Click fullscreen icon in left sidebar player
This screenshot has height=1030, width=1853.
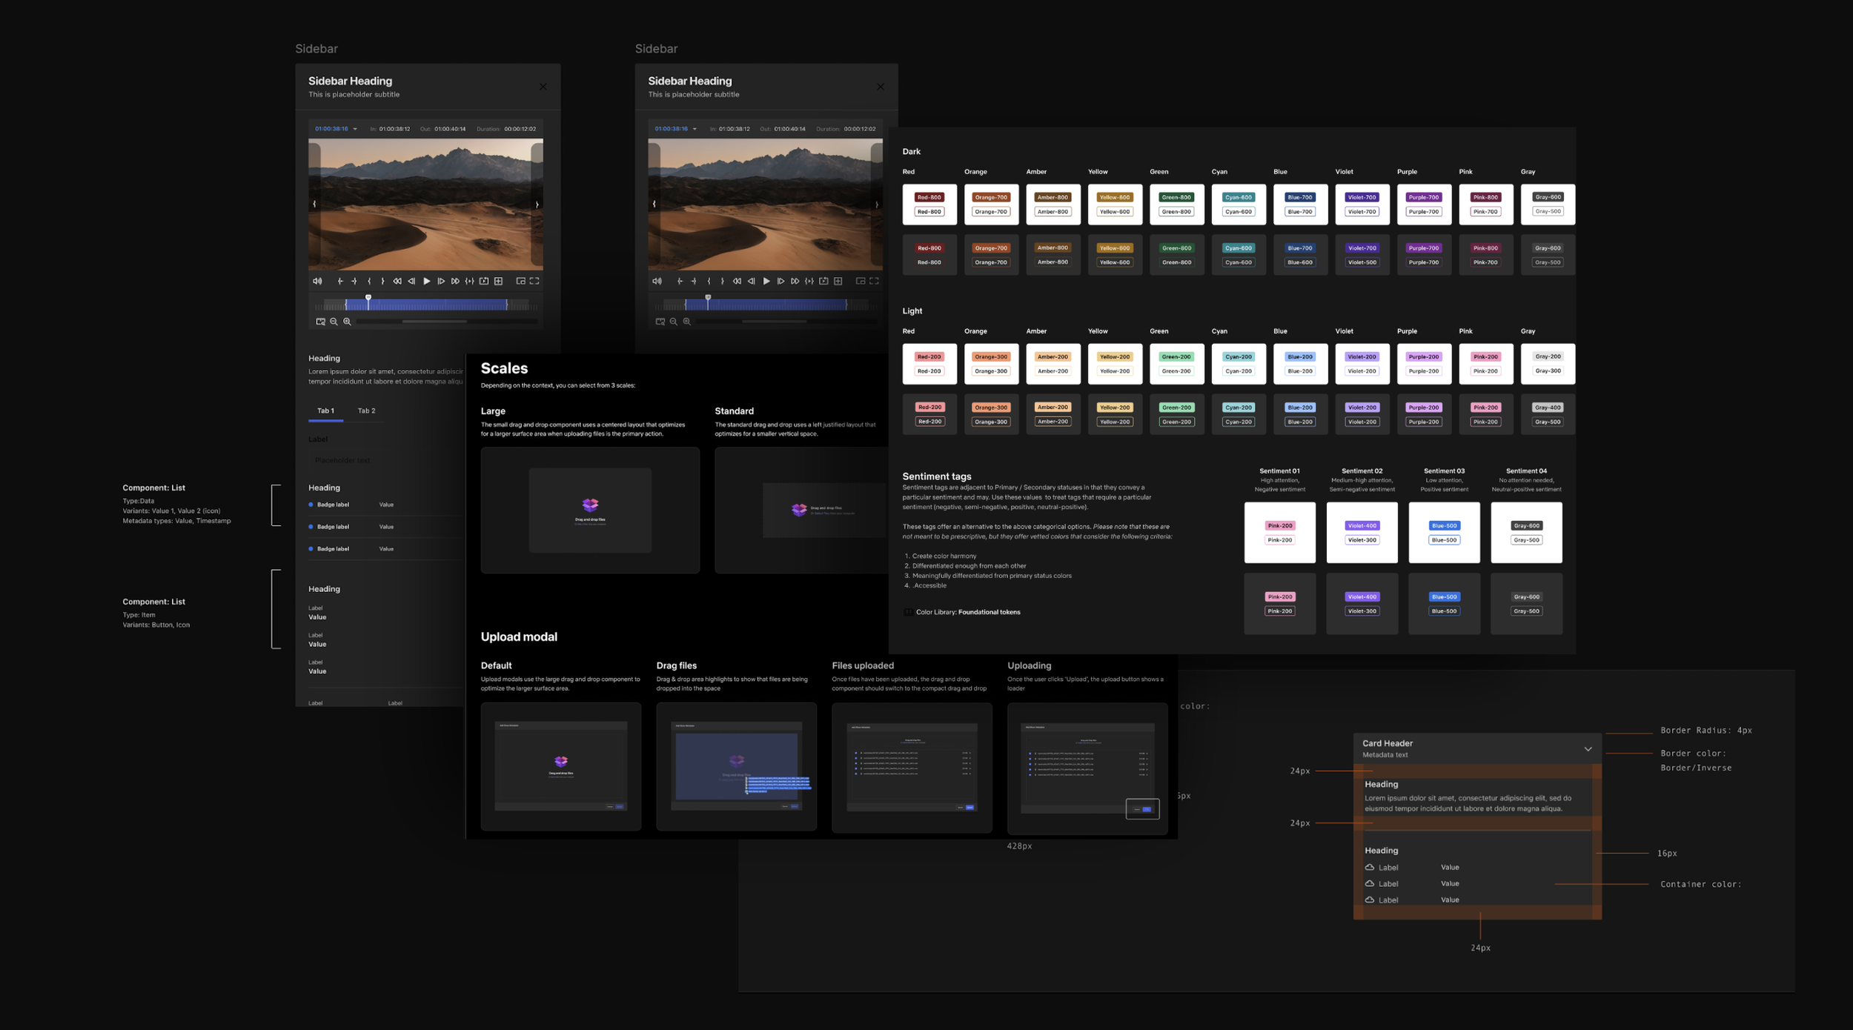534,282
